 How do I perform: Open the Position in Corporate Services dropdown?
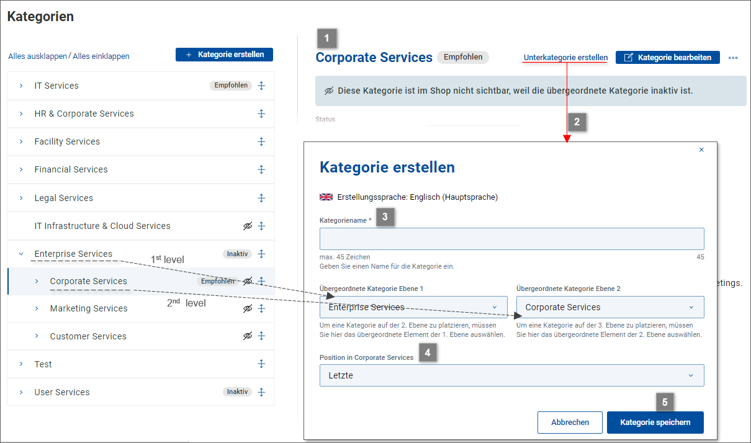pyautogui.click(x=511, y=375)
